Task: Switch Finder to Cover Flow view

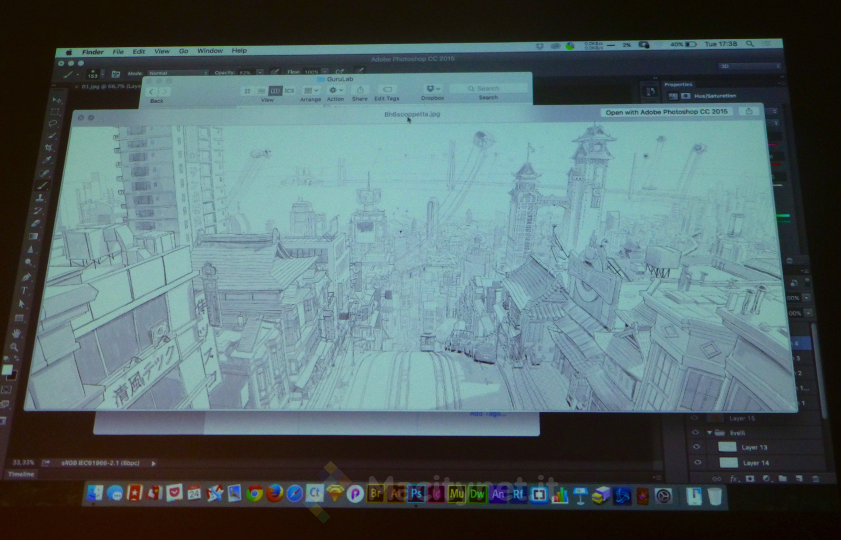Action: (x=289, y=91)
